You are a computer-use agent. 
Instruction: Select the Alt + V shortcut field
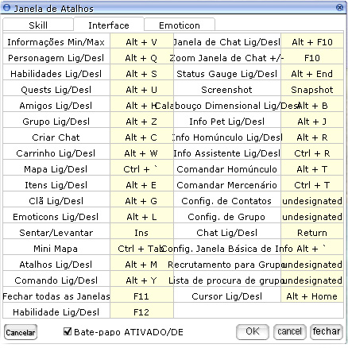click(141, 41)
